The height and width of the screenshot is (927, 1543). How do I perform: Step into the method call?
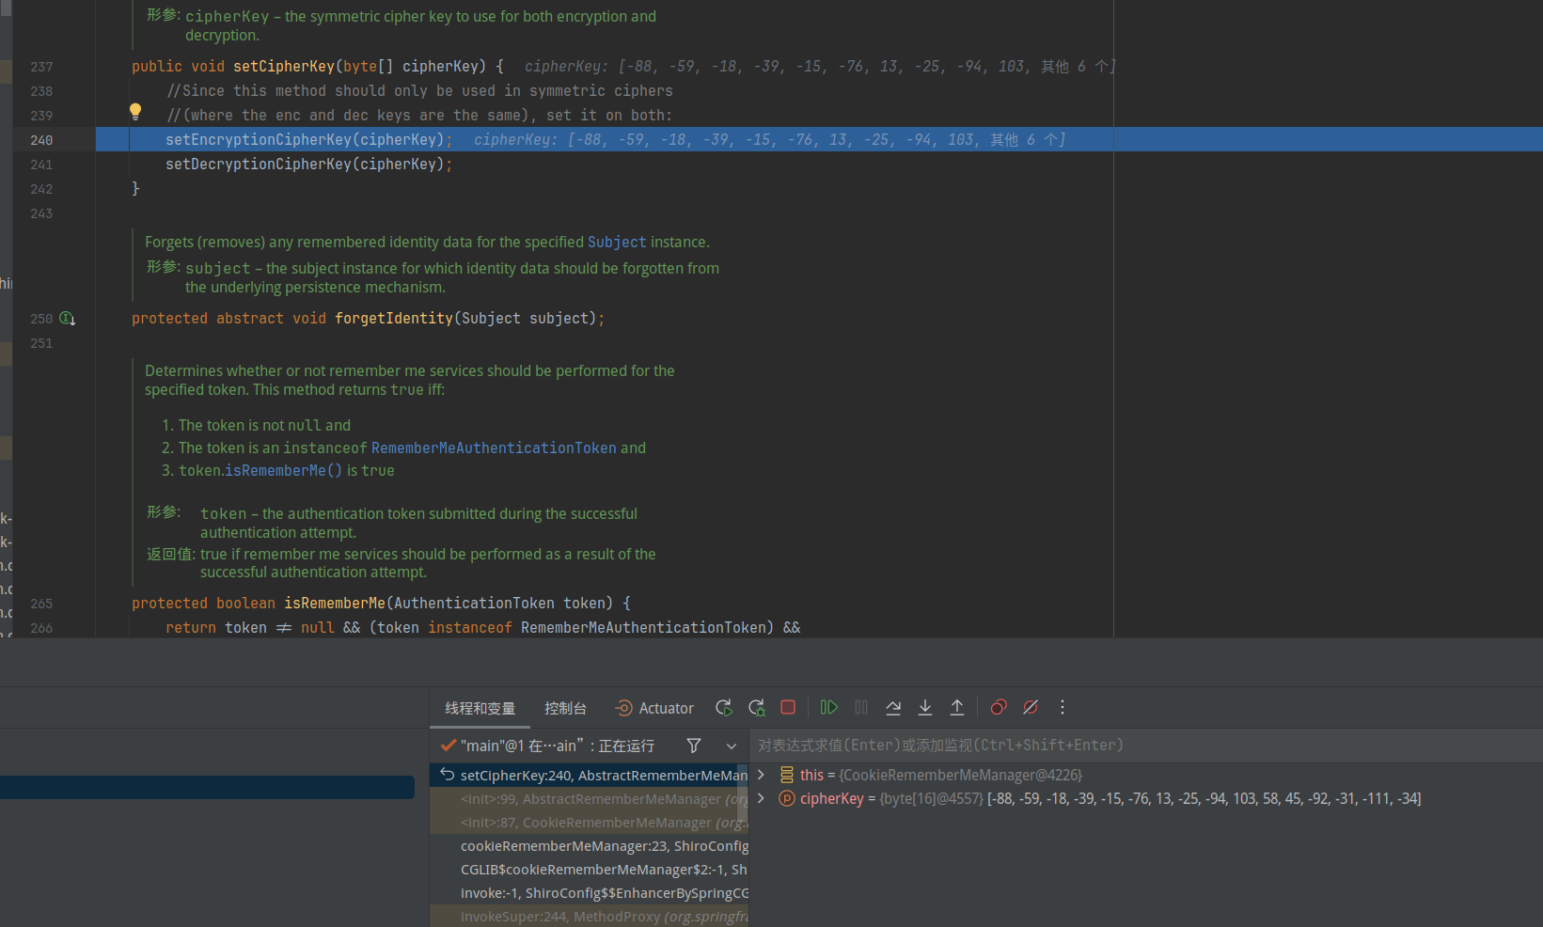925,707
